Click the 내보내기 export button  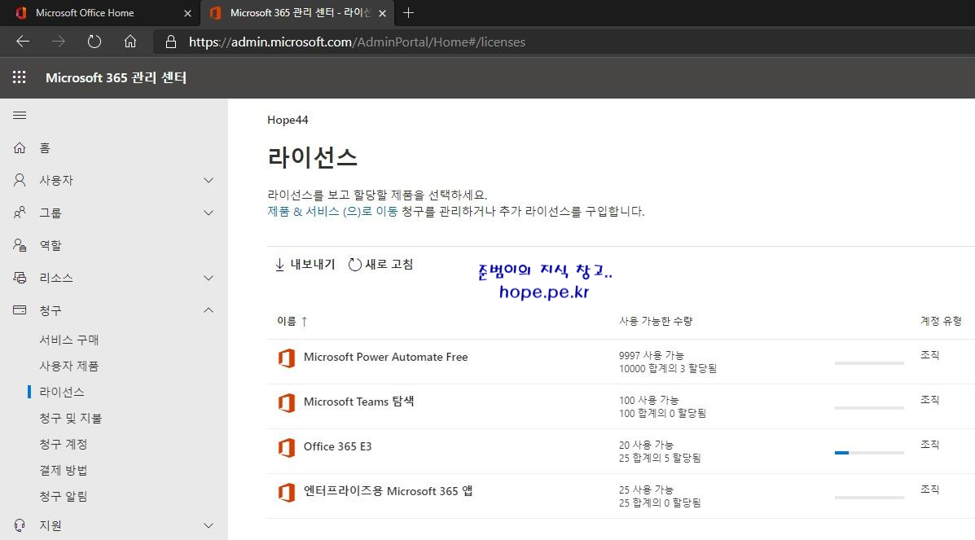pos(305,265)
